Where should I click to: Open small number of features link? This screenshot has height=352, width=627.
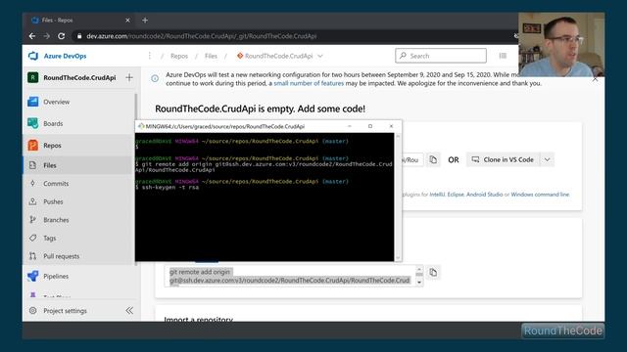pyautogui.click(x=309, y=83)
